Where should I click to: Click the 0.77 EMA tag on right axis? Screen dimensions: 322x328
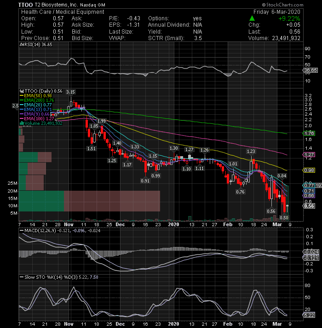pyautogui.click(x=309, y=185)
